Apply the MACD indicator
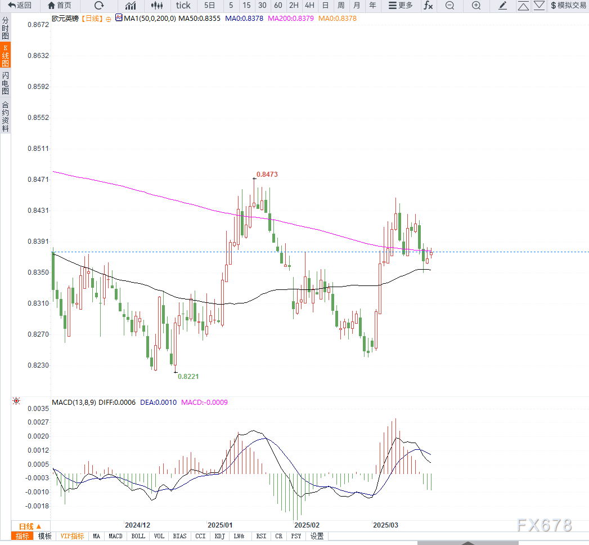 tap(115, 536)
